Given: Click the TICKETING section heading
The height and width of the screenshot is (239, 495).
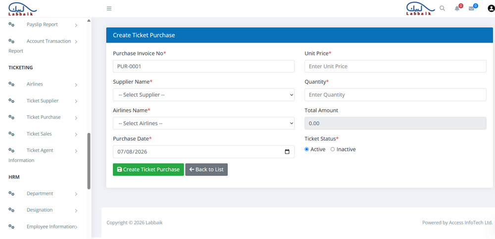Looking at the screenshot, I should (20, 68).
